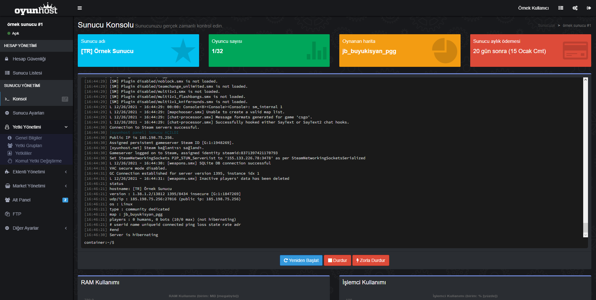Click the console scrollbar up arrow

pos(585,80)
